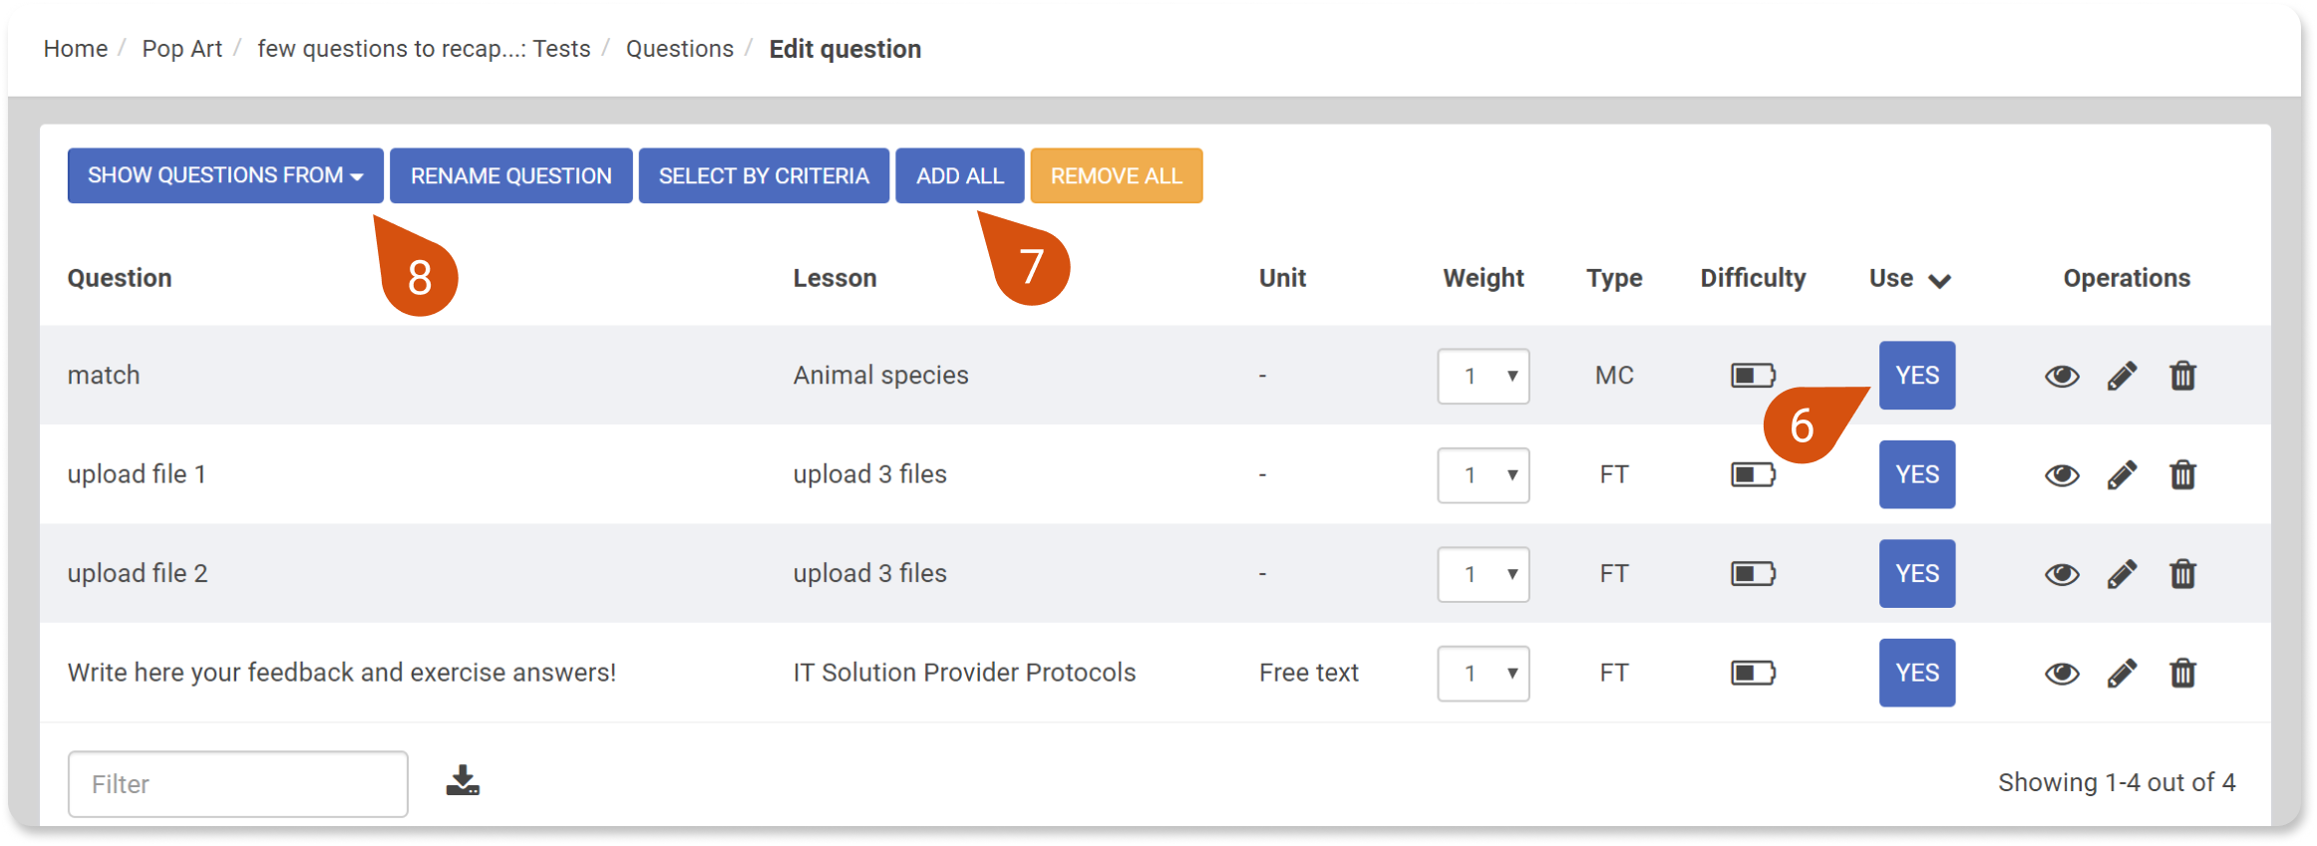Toggle YES use for 'Write here your feedback'
This screenshot has height=846, width=2317.
click(1917, 673)
